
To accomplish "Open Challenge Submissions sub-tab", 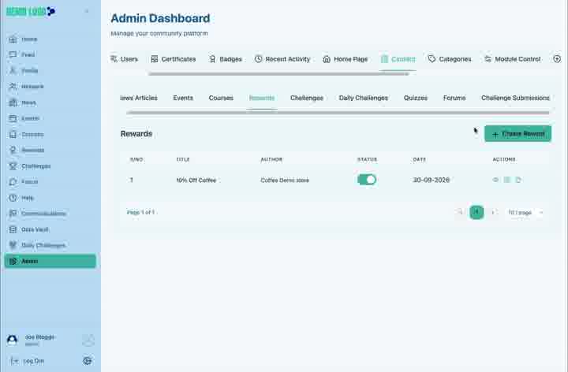I will tap(515, 98).
